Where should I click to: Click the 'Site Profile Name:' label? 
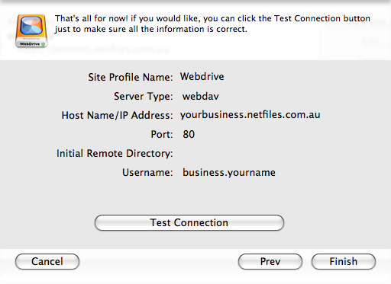pos(131,77)
